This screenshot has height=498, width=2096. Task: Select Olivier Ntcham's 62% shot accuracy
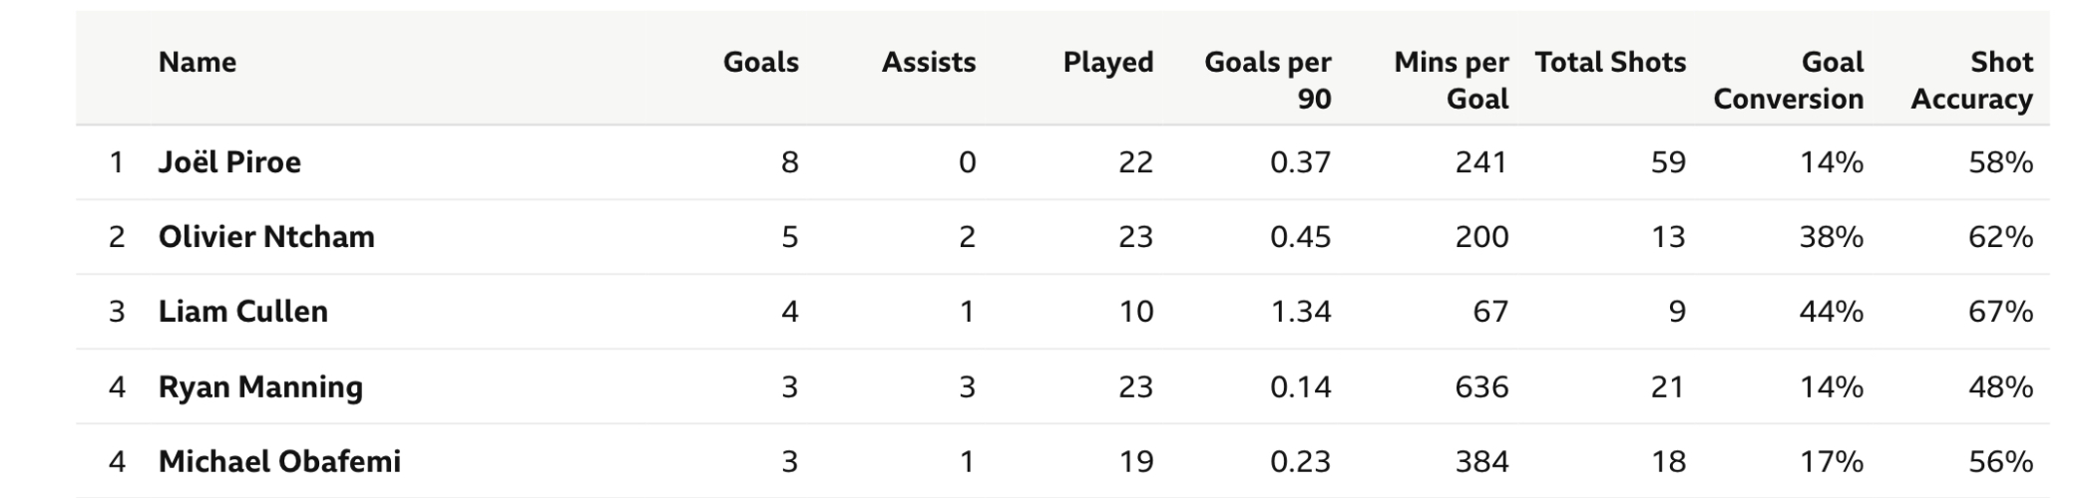[2000, 237]
